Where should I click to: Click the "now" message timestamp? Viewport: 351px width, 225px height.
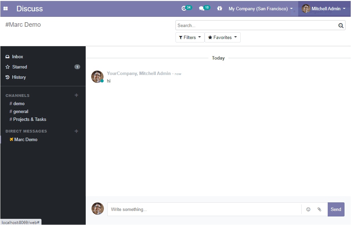(x=178, y=74)
